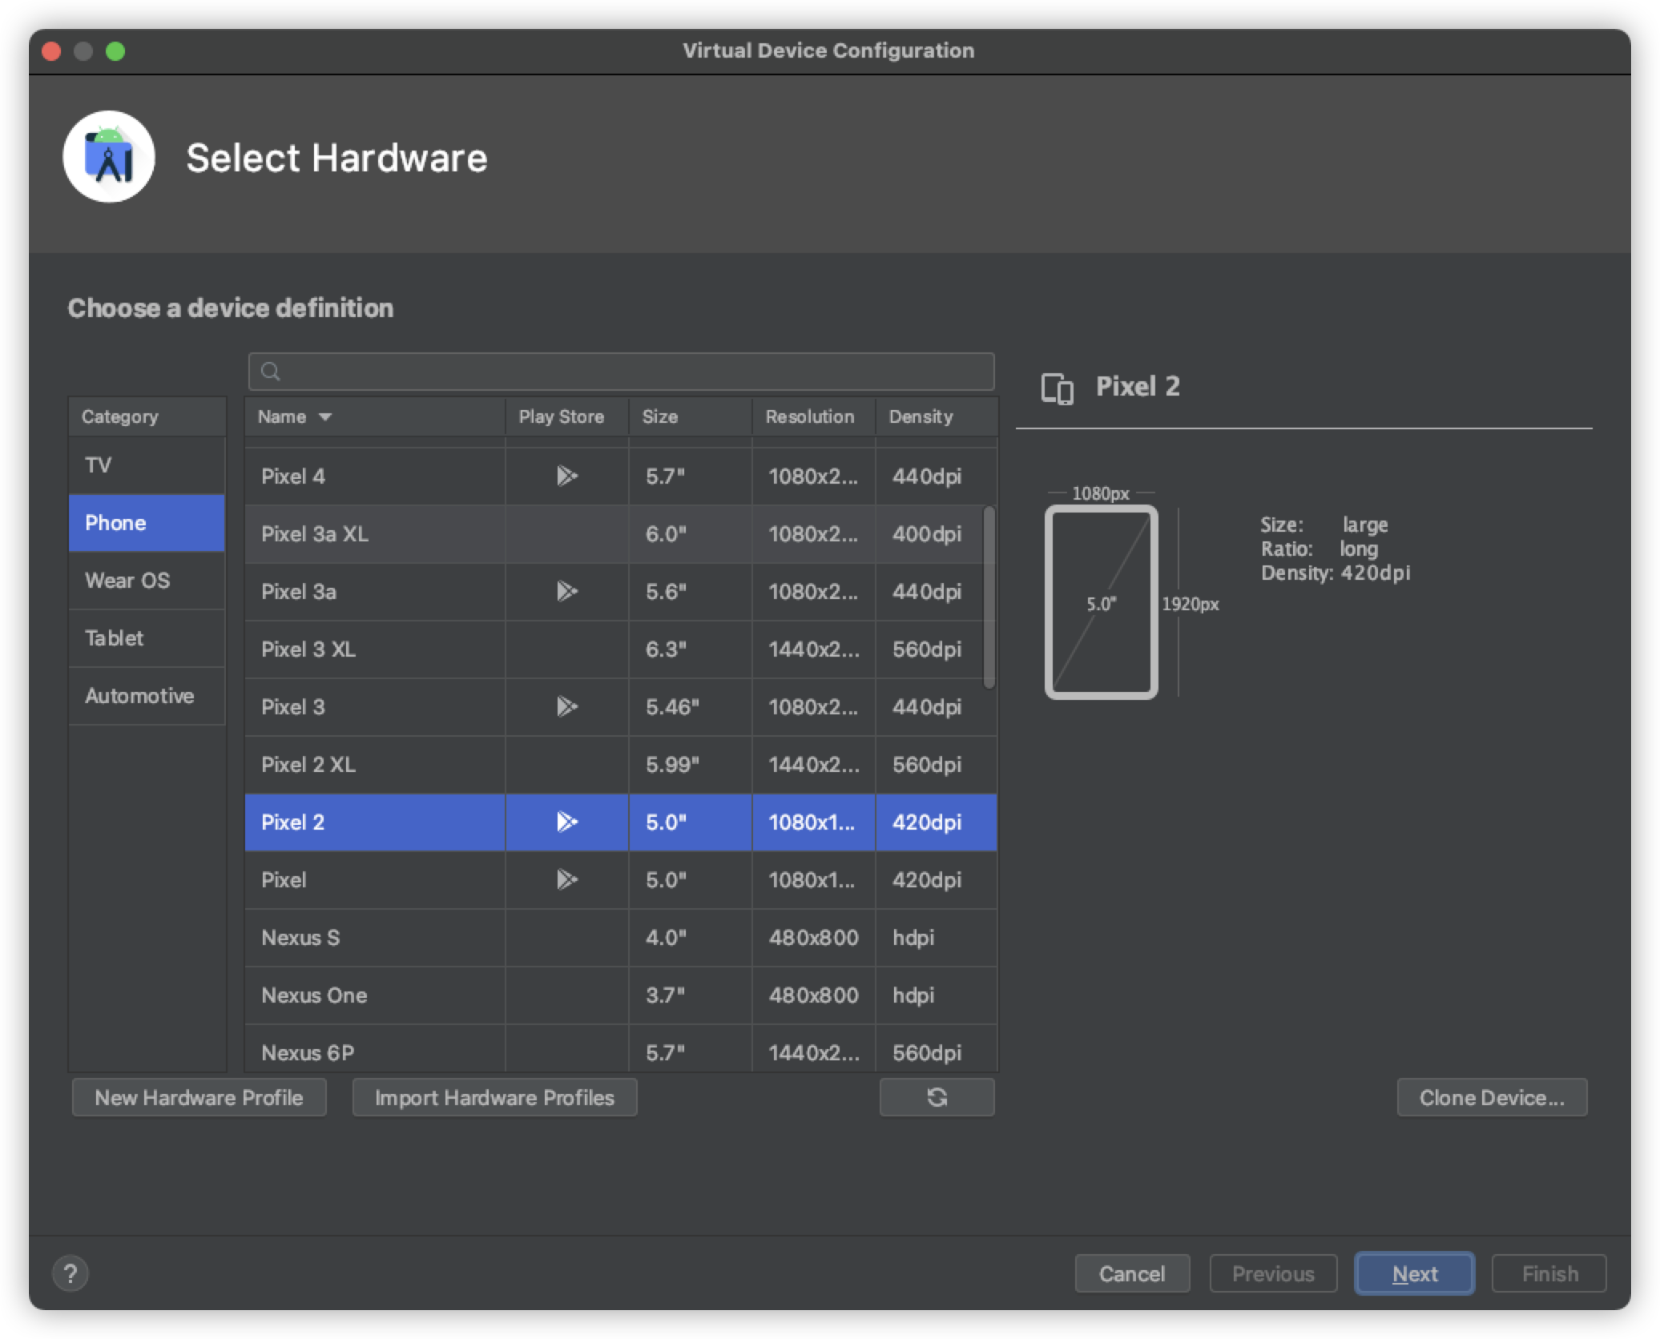This screenshot has height=1339, width=1660.
Task: Click the device list vertical scrollbar
Action: (x=989, y=597)
